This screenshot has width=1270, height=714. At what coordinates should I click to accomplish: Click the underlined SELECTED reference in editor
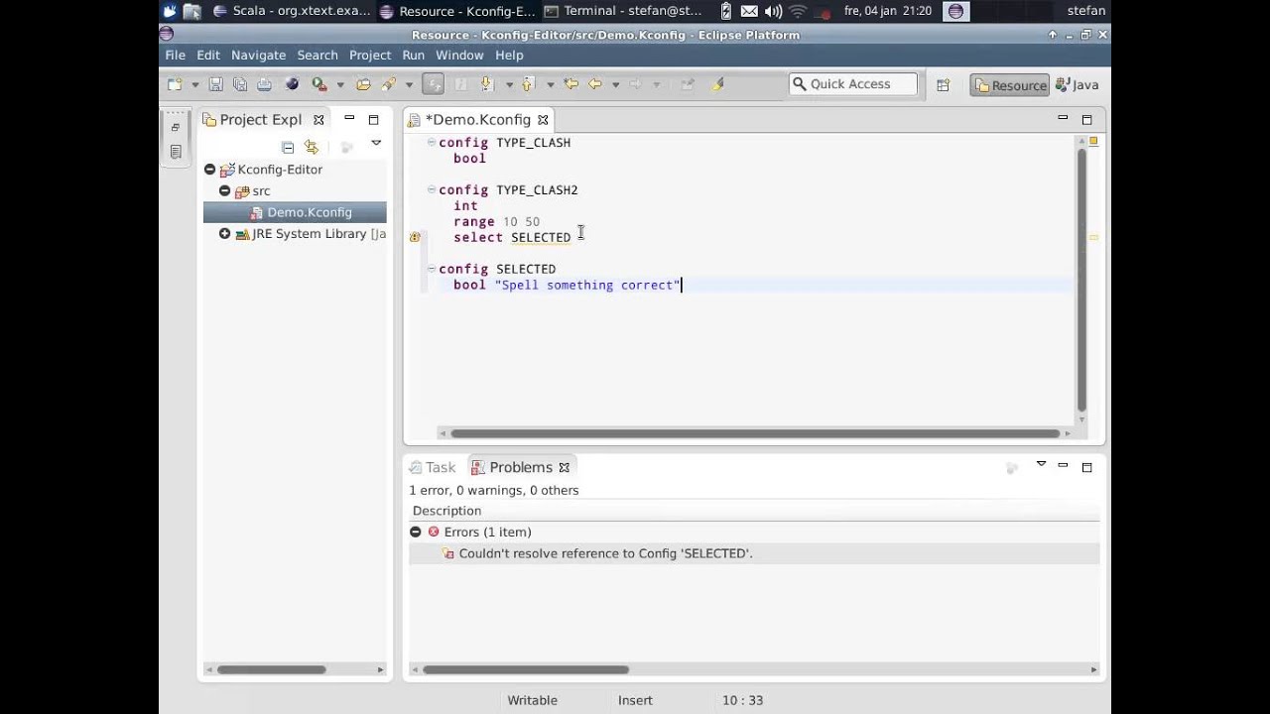tap(541, 237)
